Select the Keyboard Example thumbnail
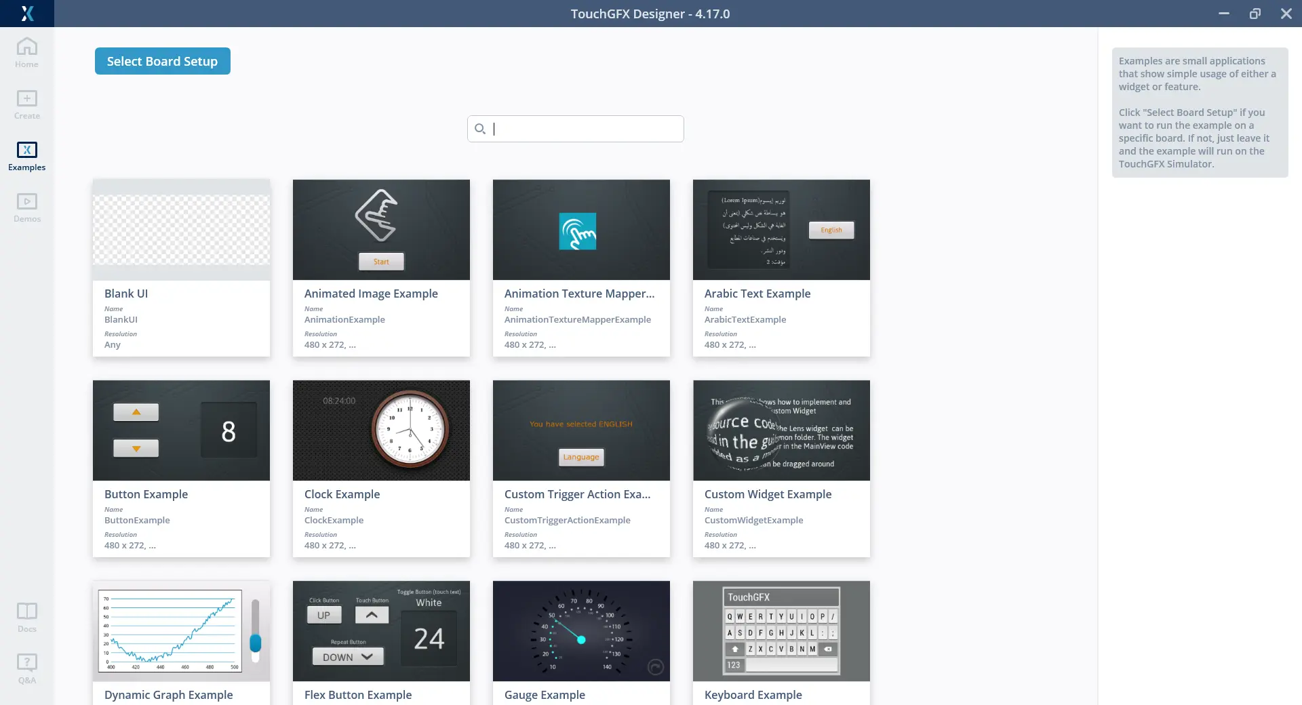1302x705 pixels. click(781, 631)
